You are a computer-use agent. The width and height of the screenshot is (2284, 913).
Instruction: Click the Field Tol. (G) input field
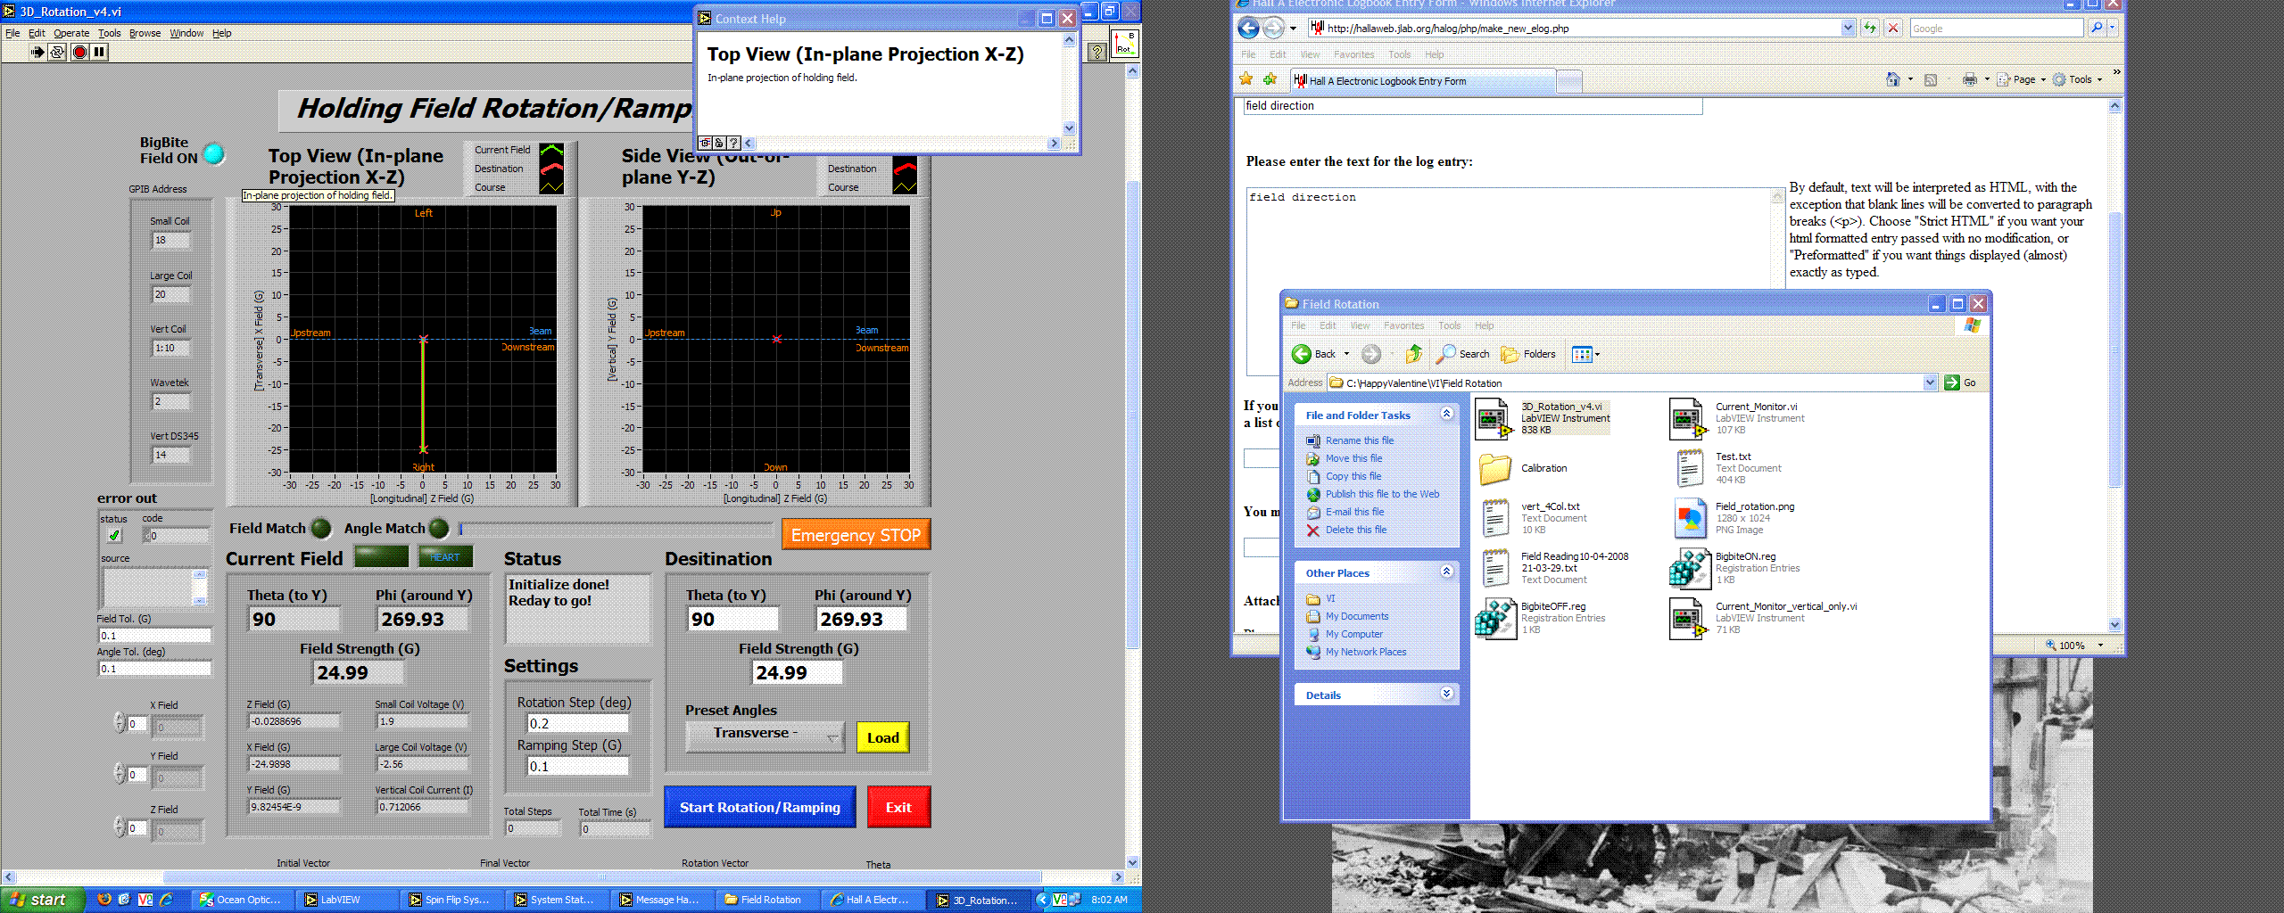coord(154,636)
